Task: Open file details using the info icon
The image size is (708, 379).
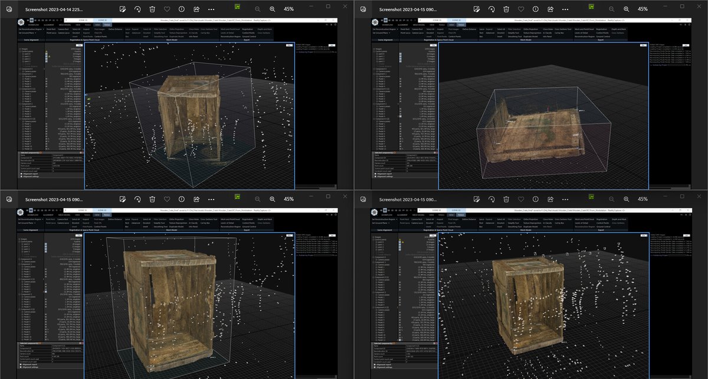Action: click(x=181, y=9)
